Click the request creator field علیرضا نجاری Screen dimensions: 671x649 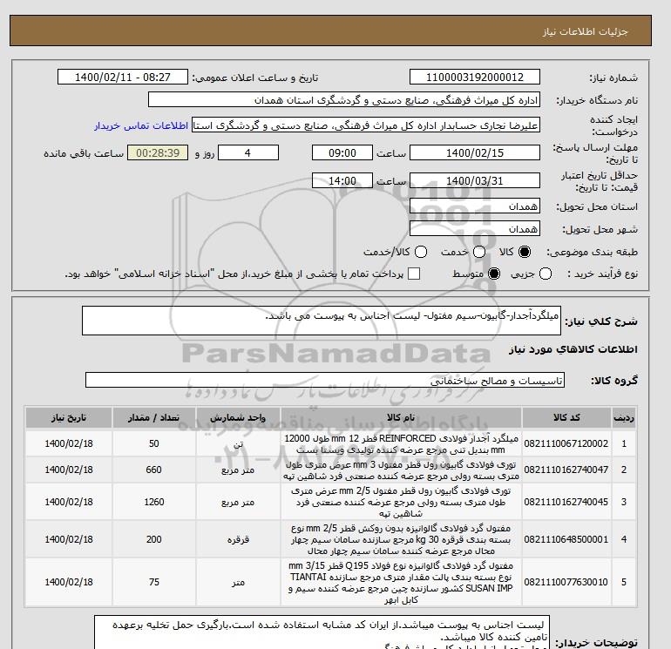[366, 125]
